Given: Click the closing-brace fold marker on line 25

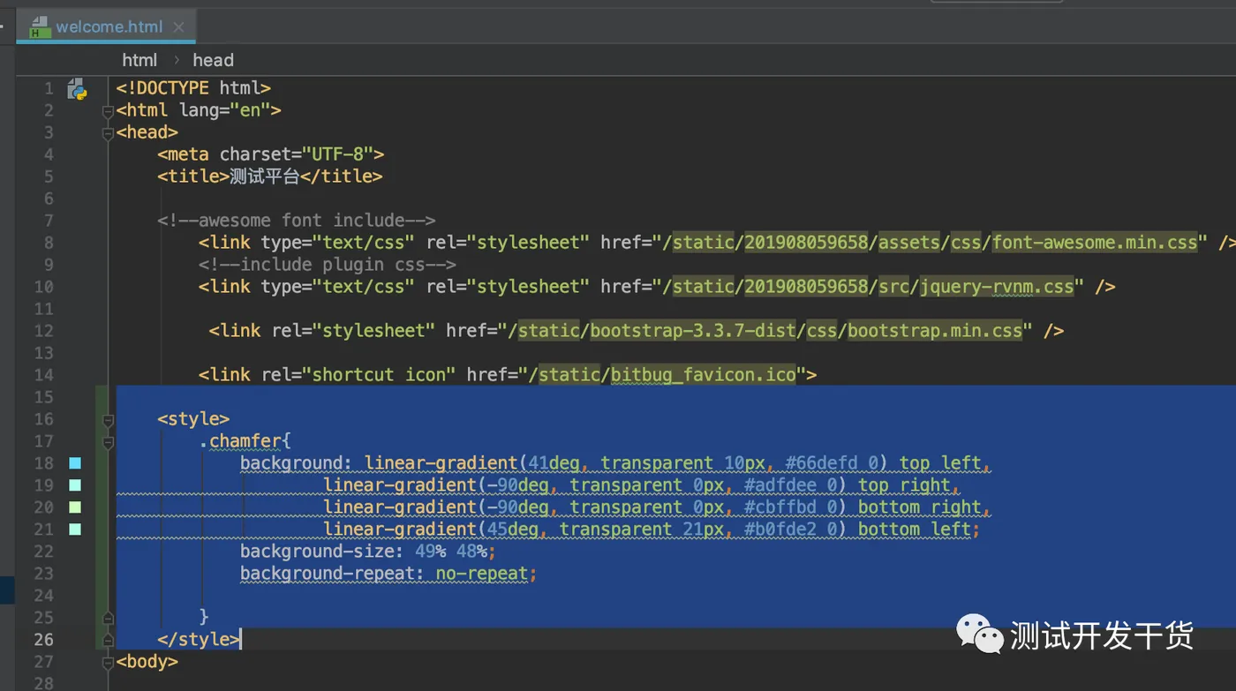Looking at the screenshot, I should pyautogui.click(x=108, y=618).
